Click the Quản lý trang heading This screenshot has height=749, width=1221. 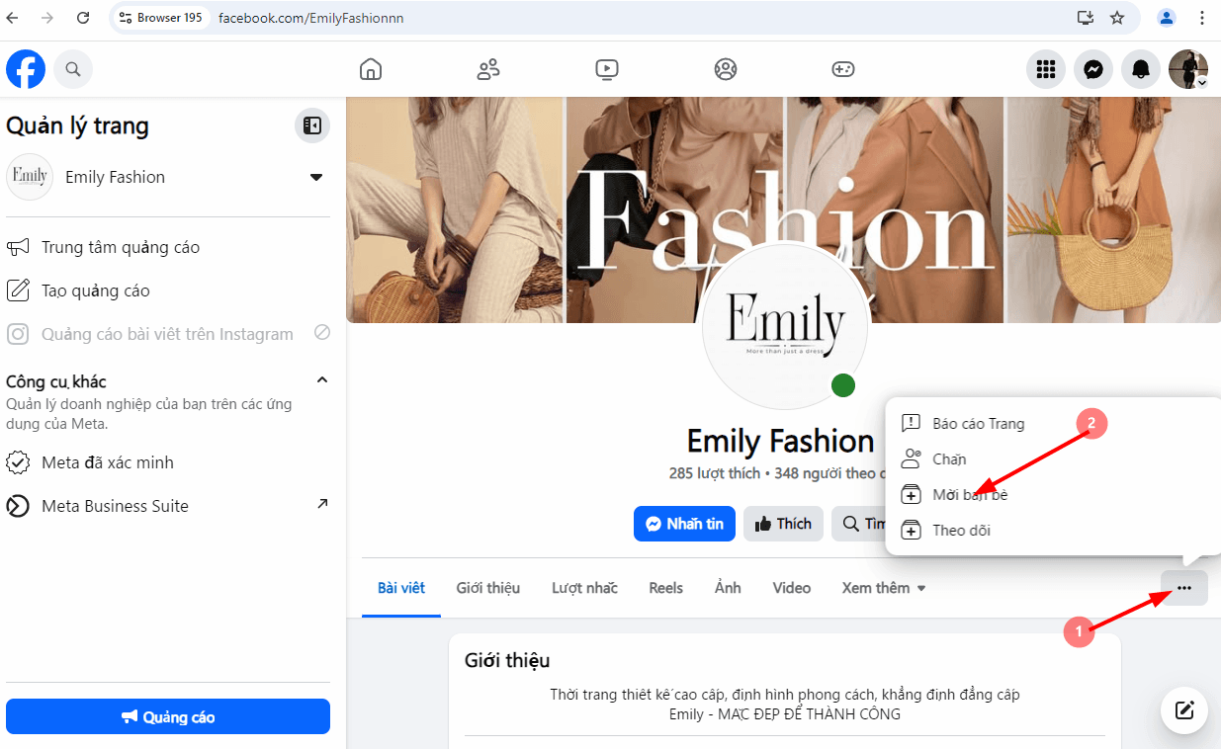tap(77, 125)
